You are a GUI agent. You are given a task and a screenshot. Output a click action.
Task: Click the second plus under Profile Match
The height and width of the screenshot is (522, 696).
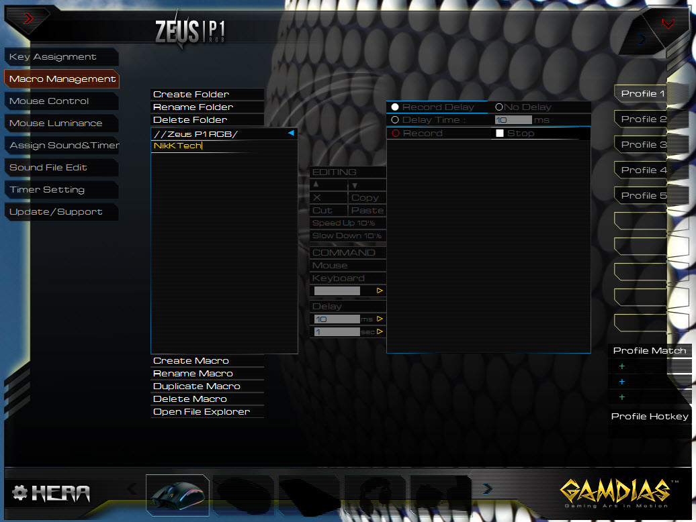pos(622,382)
